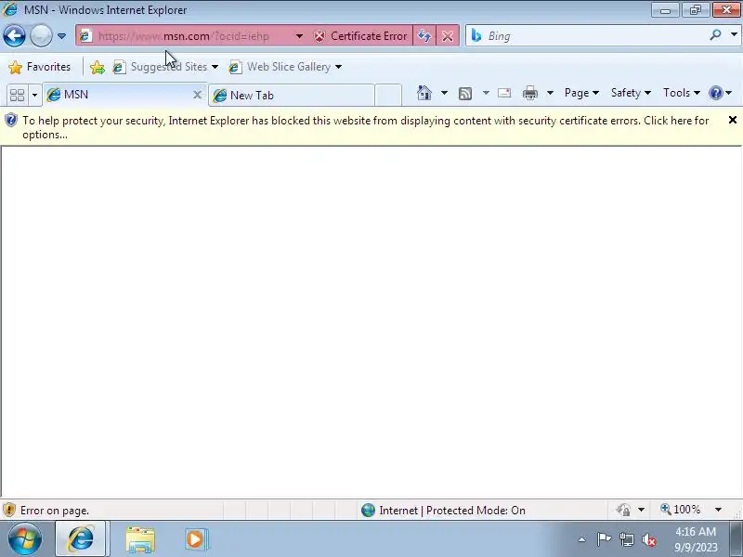Open the tab list dropdown arrow
This screenshot has width=743, height=557.
click(34, 95)
